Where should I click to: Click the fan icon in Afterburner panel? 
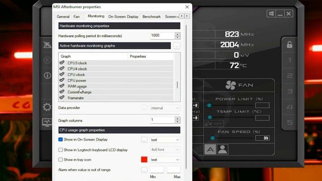pyautogui.click(x=230, y=85)
